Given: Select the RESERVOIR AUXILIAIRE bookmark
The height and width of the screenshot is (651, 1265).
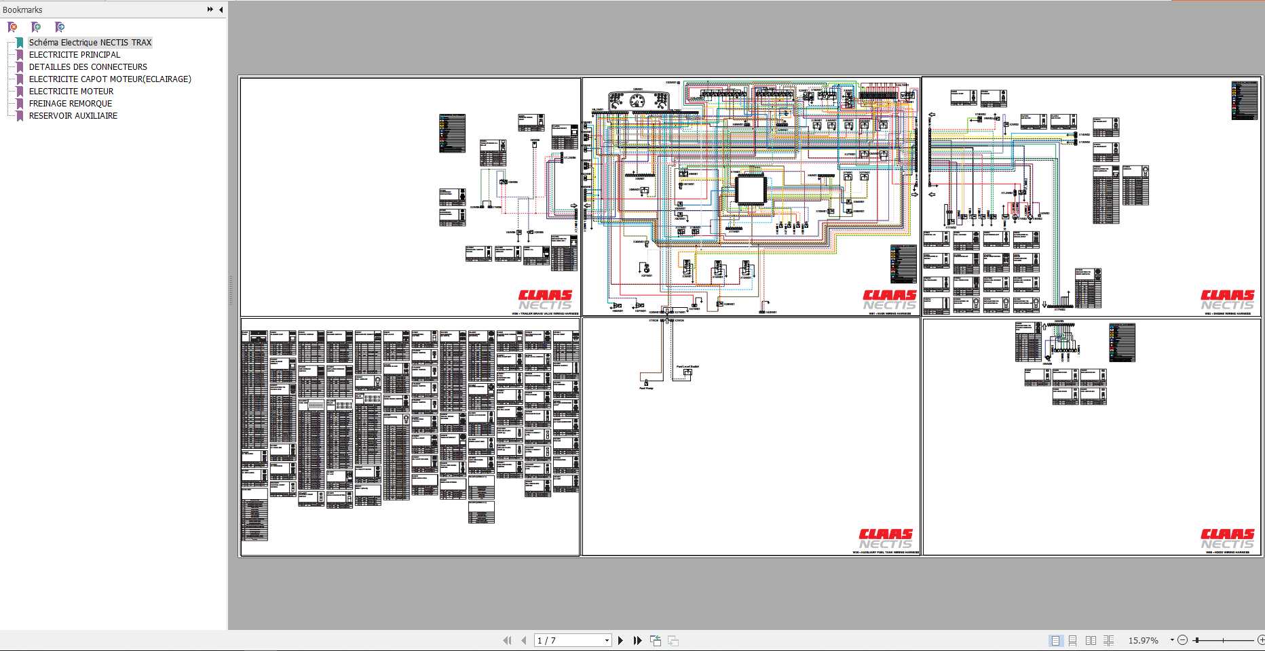Looking at the screenshot, I should click(73, 115).
